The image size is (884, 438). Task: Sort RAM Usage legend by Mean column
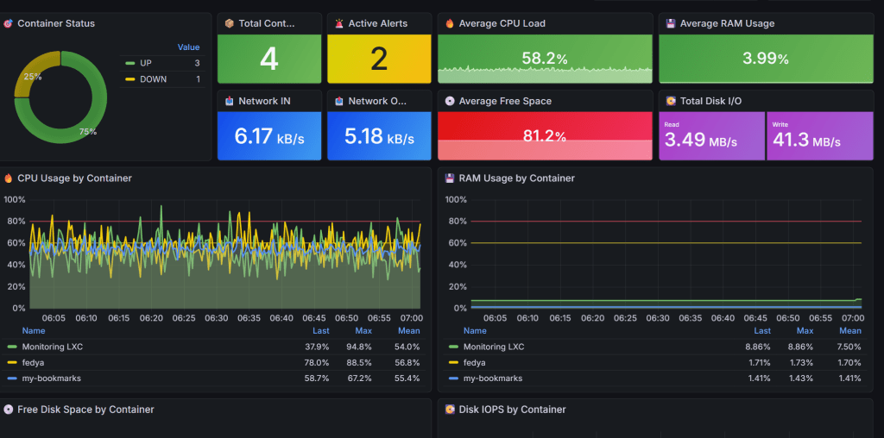849,331
